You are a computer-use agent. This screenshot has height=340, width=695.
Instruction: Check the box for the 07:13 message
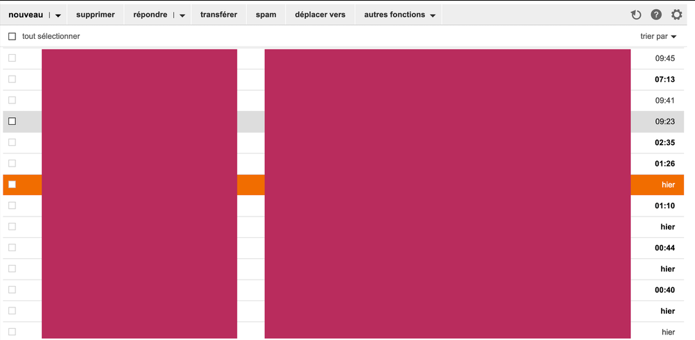pos(12,79)
